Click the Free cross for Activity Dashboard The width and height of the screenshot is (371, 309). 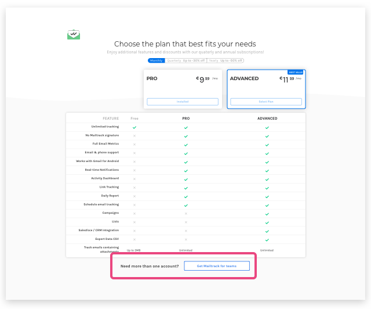coord(134,179)
